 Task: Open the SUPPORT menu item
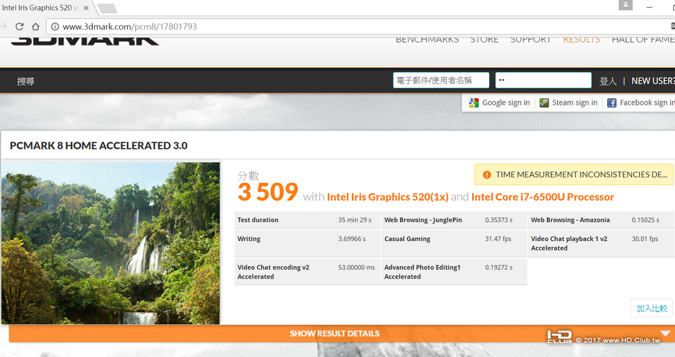point(531,40)
